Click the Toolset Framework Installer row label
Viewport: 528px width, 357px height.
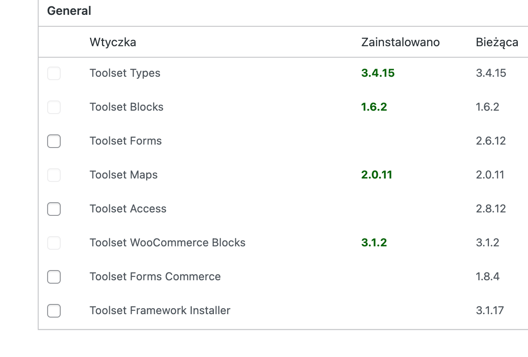[160, 310]
